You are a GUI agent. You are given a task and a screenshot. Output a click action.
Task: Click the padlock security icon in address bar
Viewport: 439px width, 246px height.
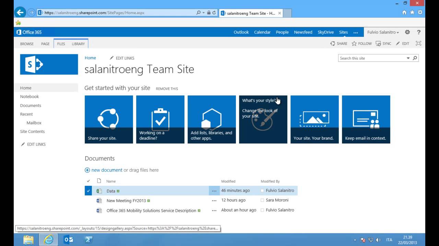[209, 13]
